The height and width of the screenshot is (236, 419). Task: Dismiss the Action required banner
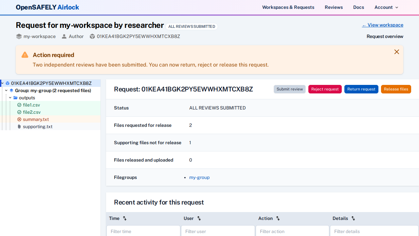coord(397,52)
